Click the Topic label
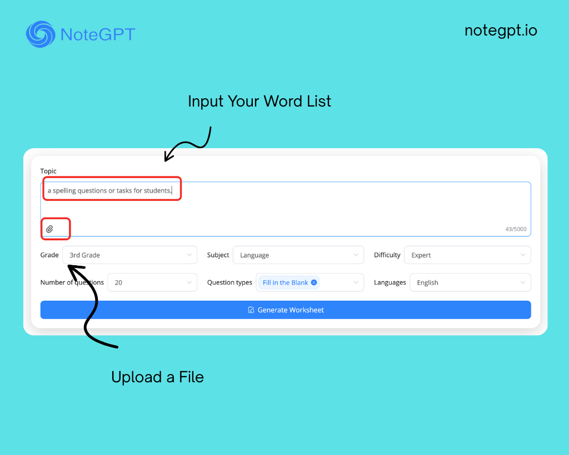This screenshot has height=455, width=569. (x=48, y=171)
